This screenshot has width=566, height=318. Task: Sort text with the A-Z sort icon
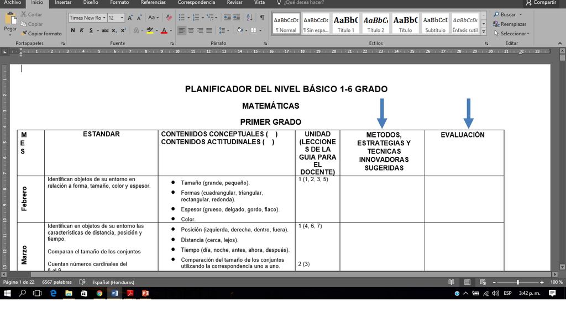tap(249, 18)
